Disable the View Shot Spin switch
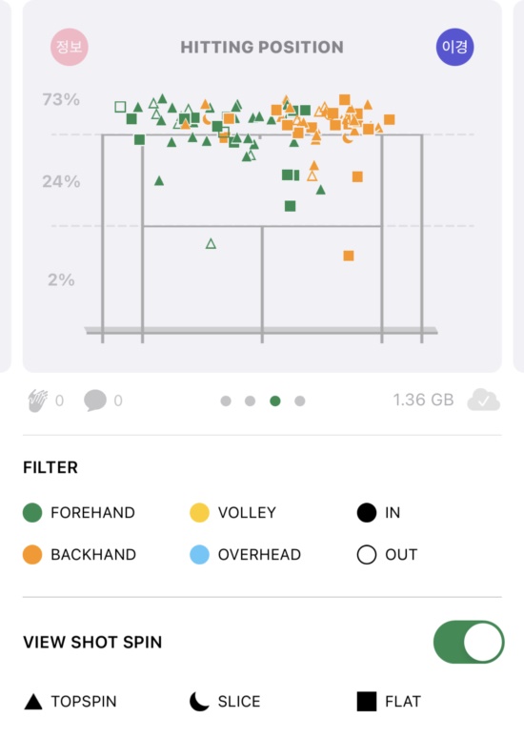The width and height of the screenshot is (524, 739). pos(469,642)
